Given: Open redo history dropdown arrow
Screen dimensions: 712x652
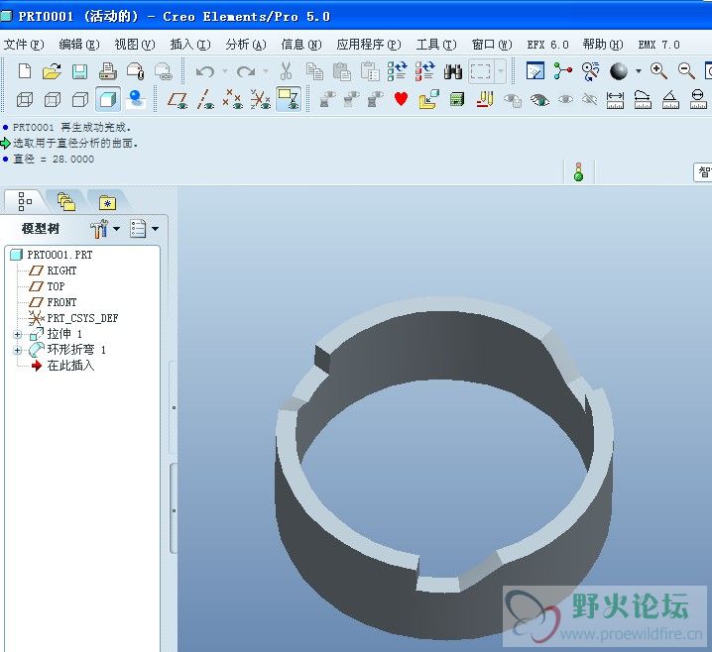Looking at the screenshot, I should click(x=266, y=71).
